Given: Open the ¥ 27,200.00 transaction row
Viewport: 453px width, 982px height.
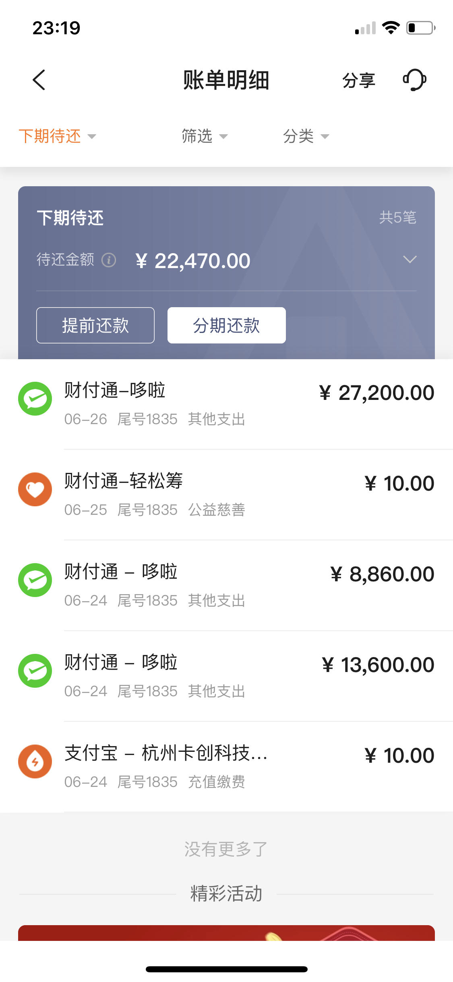Looking at the screenshot, I should [226, 404].
